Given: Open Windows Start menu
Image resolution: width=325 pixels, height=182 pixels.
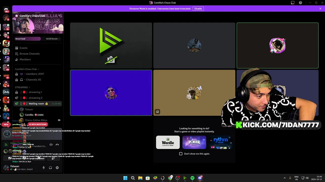Looking at the screenshot, I should (125, 178).
